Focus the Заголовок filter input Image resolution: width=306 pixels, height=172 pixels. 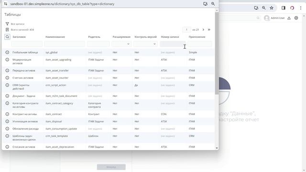27,44
